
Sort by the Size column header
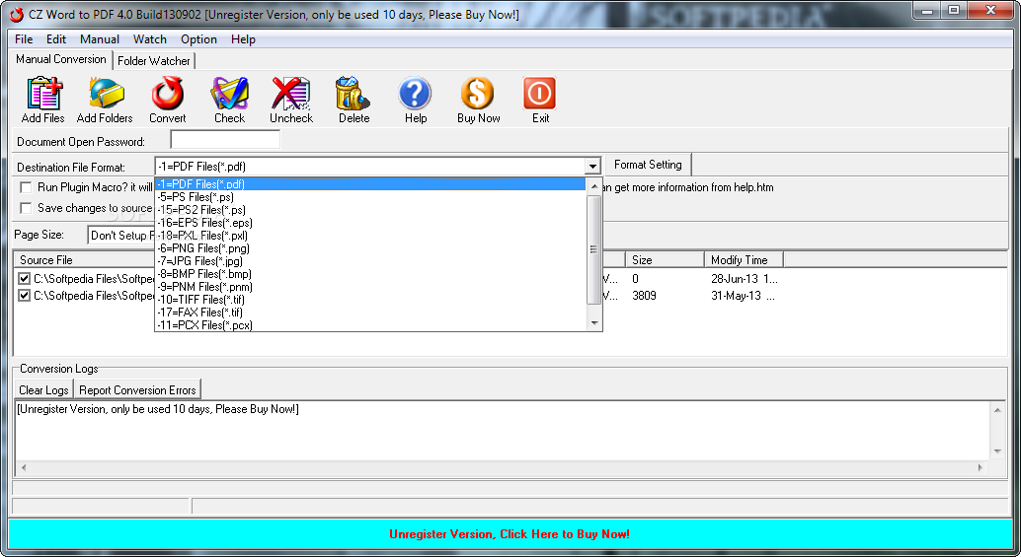(x=665, y=260)
